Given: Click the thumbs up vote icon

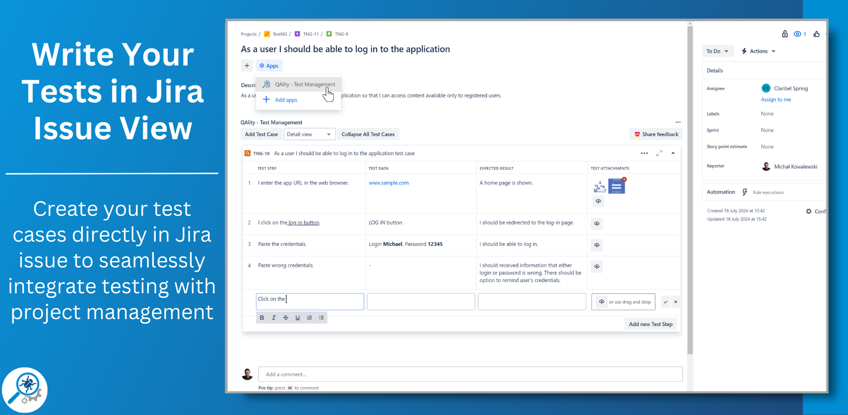Looking at the screenshot, I should (817, 34).
